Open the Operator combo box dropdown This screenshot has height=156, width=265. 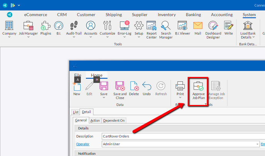pyautogui.click(x=257, y=144)
